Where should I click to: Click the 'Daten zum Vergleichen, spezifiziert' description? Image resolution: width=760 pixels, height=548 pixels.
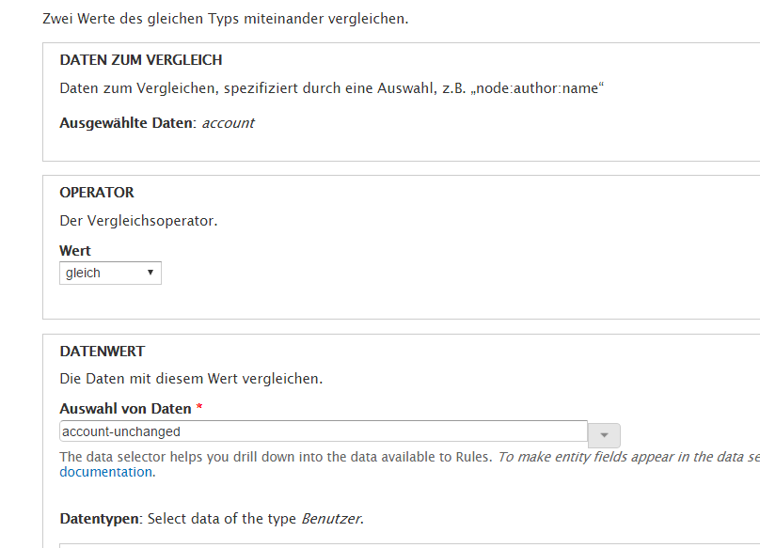click(331, 88)
